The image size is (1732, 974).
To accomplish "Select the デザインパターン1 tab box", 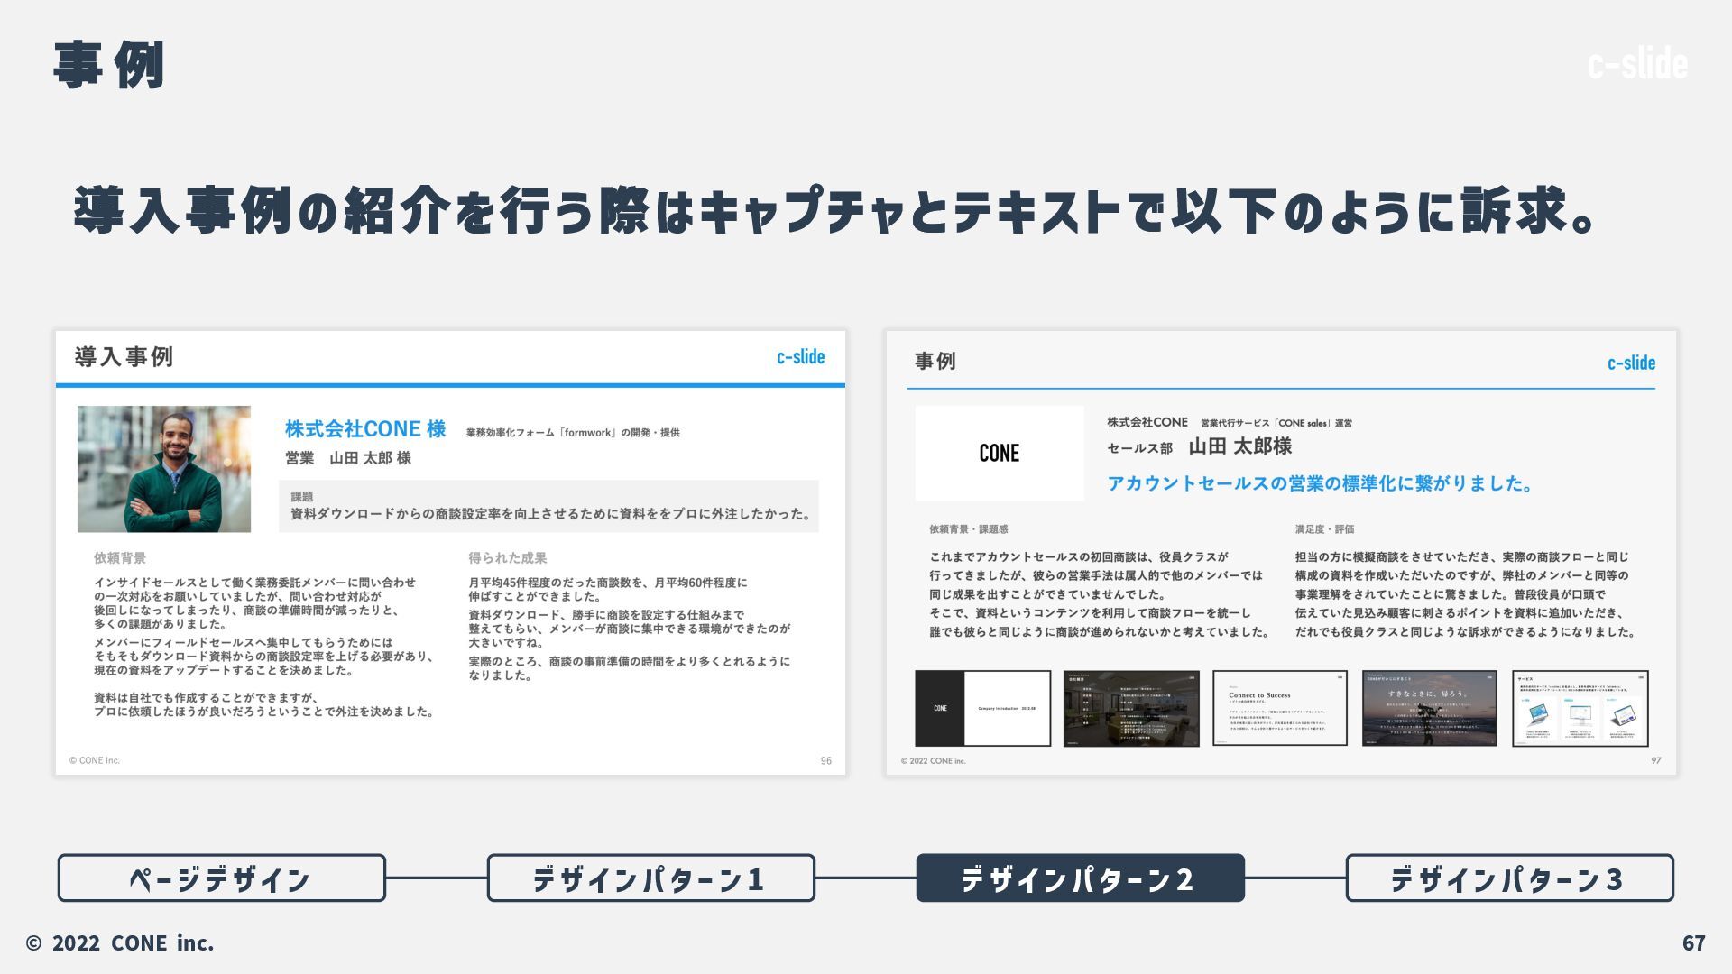I will 650,878.
